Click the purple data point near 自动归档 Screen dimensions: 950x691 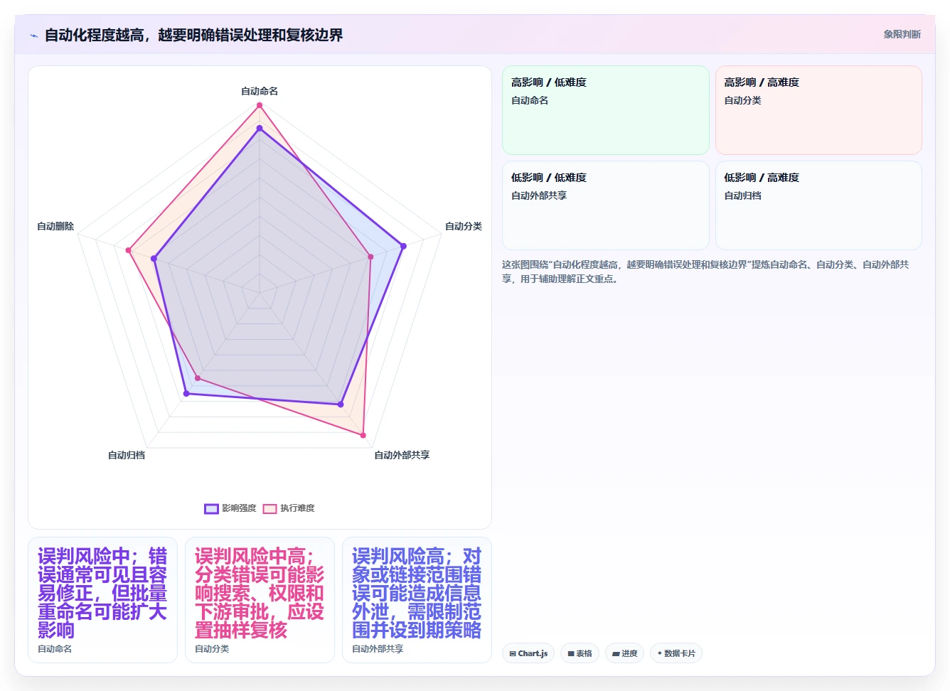pyautogui.click(x=186, y=393)
